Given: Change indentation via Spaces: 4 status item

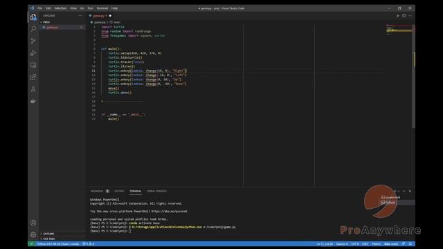Looking at the screenshot, I should [x=342, y=244].
